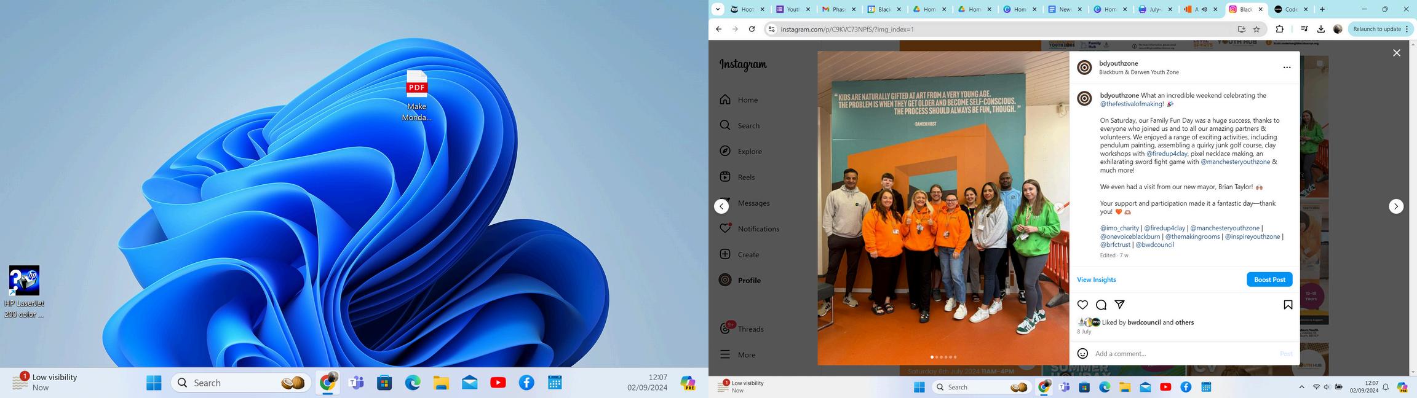Open the @onevoiceblackburn tag link

coord(1130,236)
